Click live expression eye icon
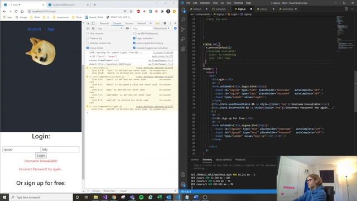This screenshot has width=357, height=201. coord(127,28)
